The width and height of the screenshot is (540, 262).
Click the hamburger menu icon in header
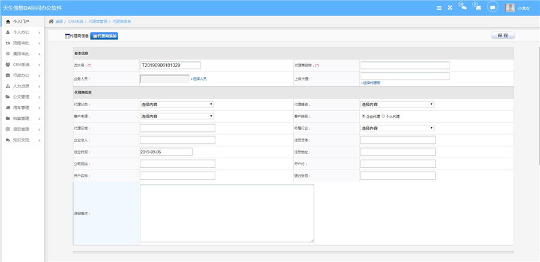click(x=439, y=8)
